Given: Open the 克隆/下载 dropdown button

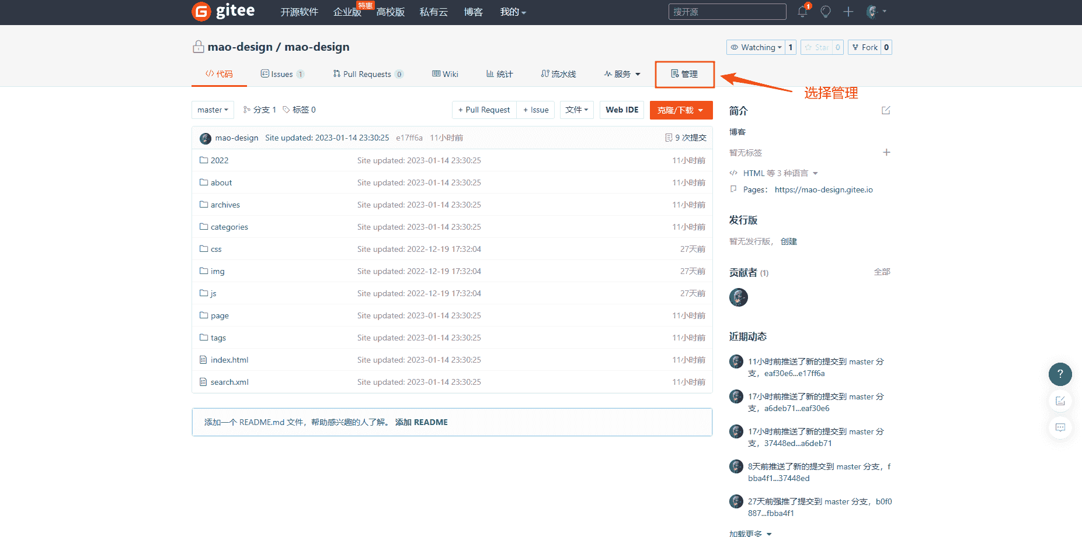Looking at the screenshot, I should click(680, 110).
